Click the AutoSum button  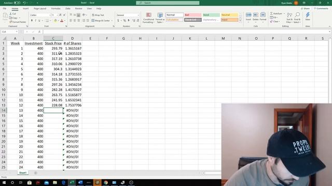point(276,13)
